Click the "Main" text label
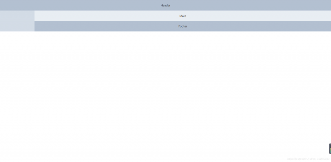This screenshot has height=162, width=331. pos(183,16)
